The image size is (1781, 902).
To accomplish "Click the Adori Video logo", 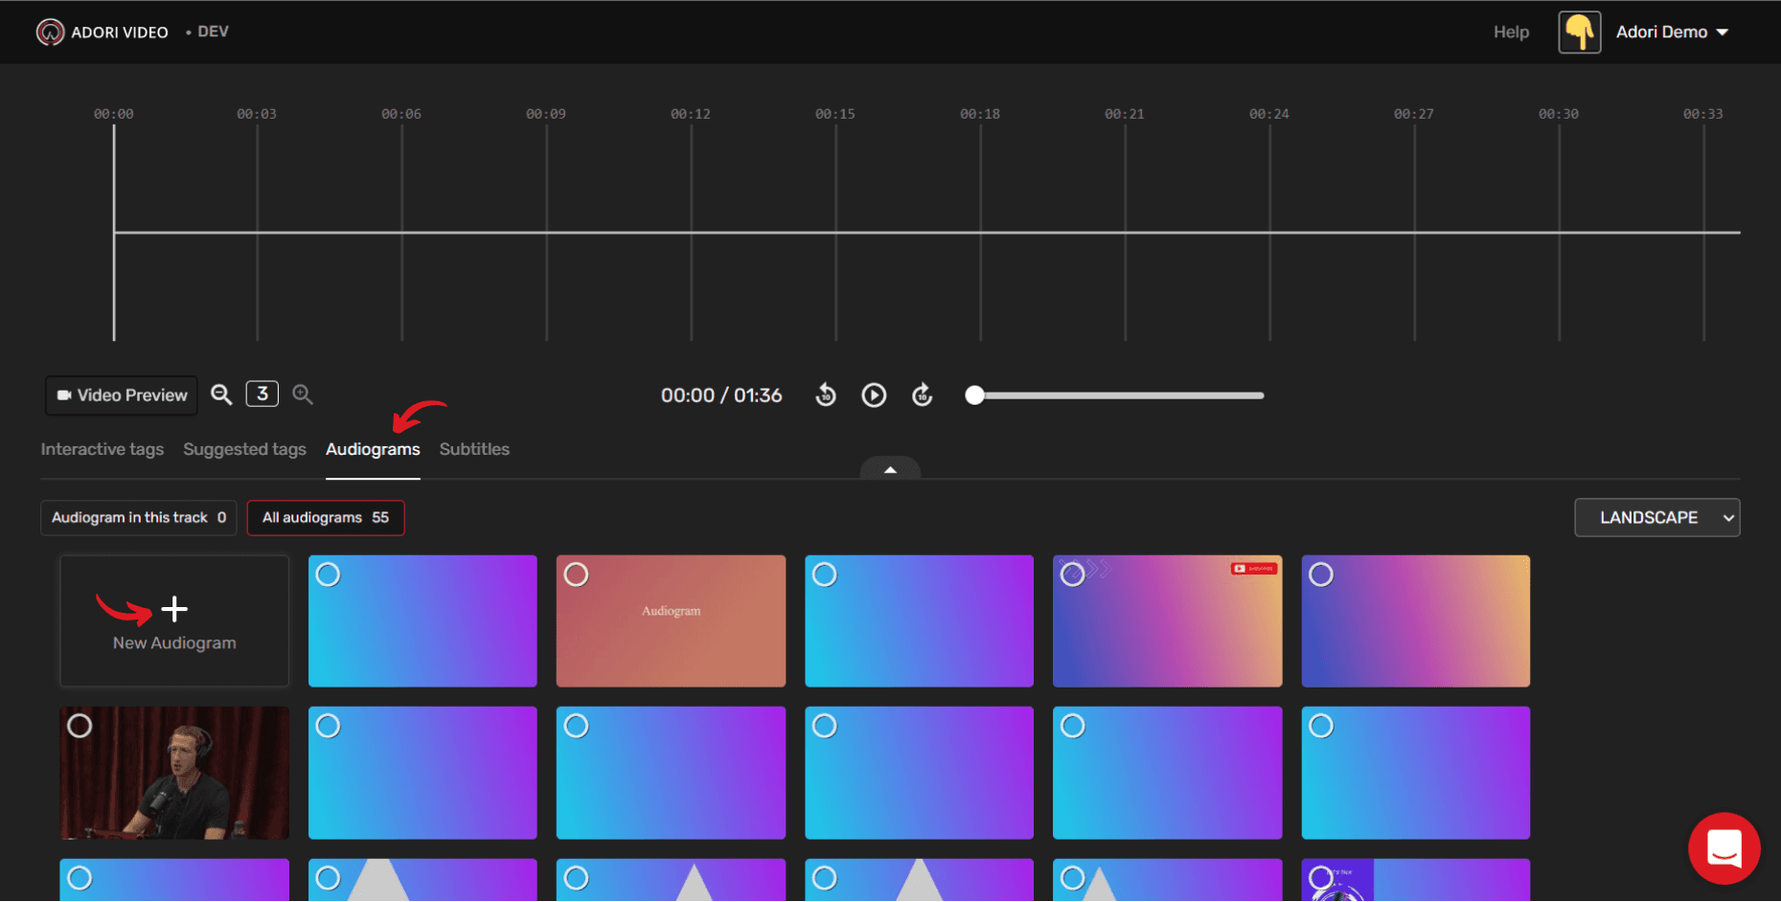I will click(50, 31).
